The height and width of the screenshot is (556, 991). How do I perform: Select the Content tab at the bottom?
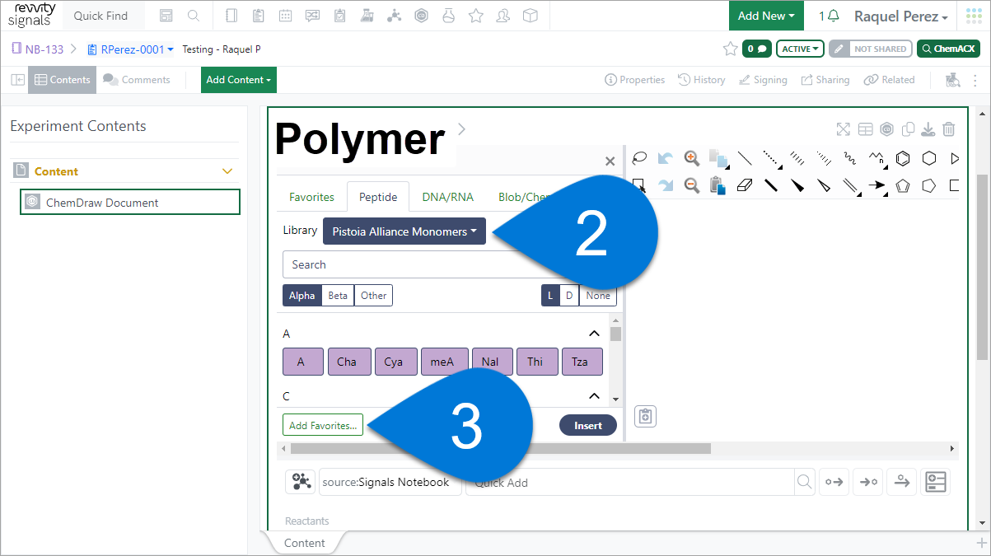pyautogui.click(x=304, y=543)
